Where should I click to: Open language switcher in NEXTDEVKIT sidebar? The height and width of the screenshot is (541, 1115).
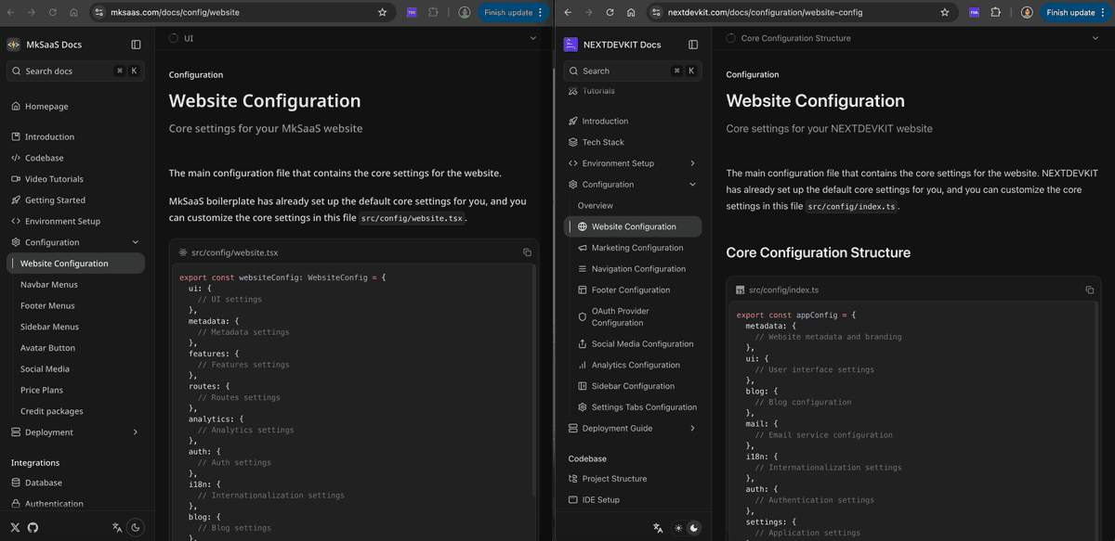tap(658, 528)
